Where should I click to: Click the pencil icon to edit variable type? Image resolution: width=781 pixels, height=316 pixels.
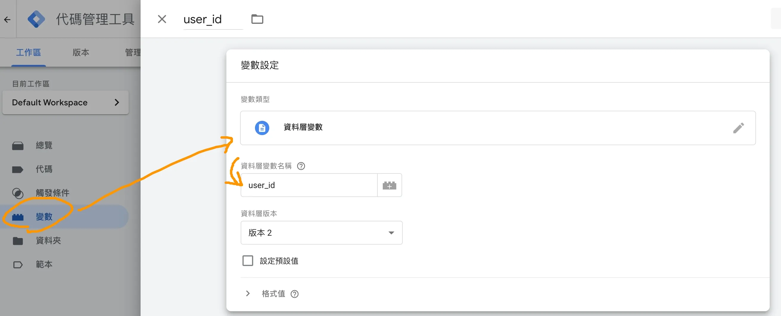click(x=739, y=128)
